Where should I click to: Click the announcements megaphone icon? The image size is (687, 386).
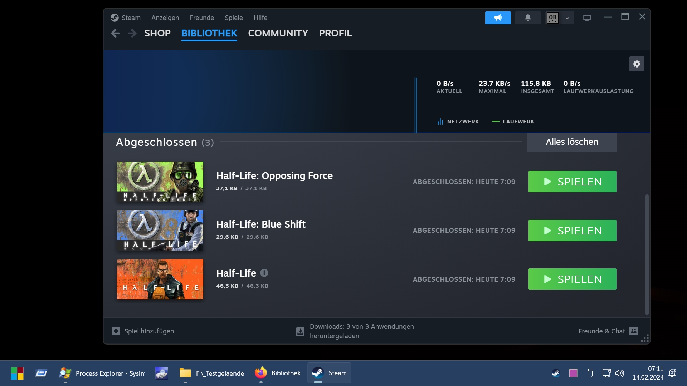498,18
